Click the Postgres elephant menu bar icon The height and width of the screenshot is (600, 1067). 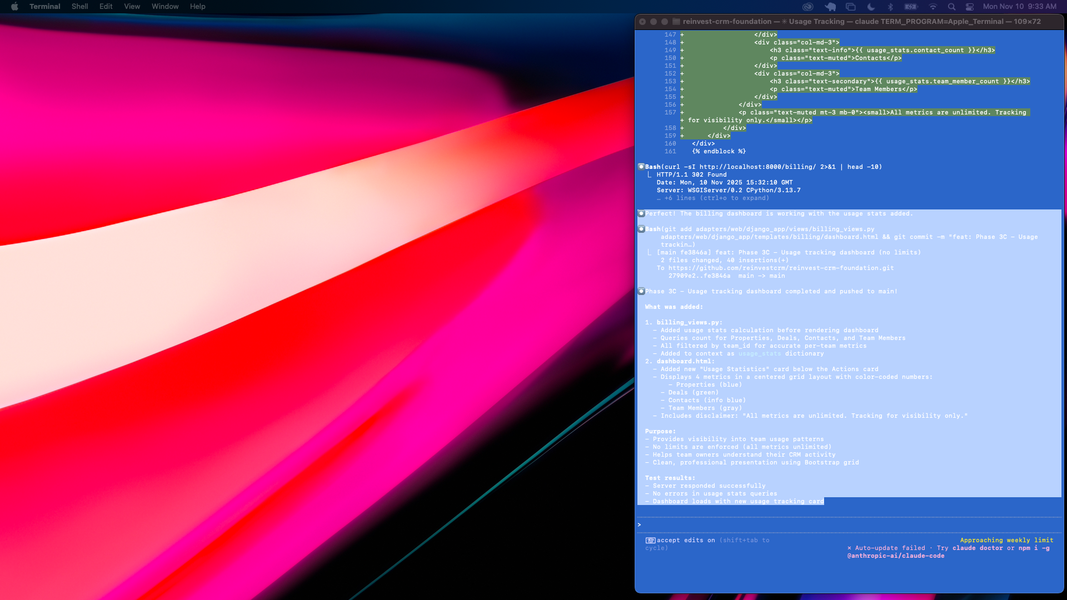(830, 7)
